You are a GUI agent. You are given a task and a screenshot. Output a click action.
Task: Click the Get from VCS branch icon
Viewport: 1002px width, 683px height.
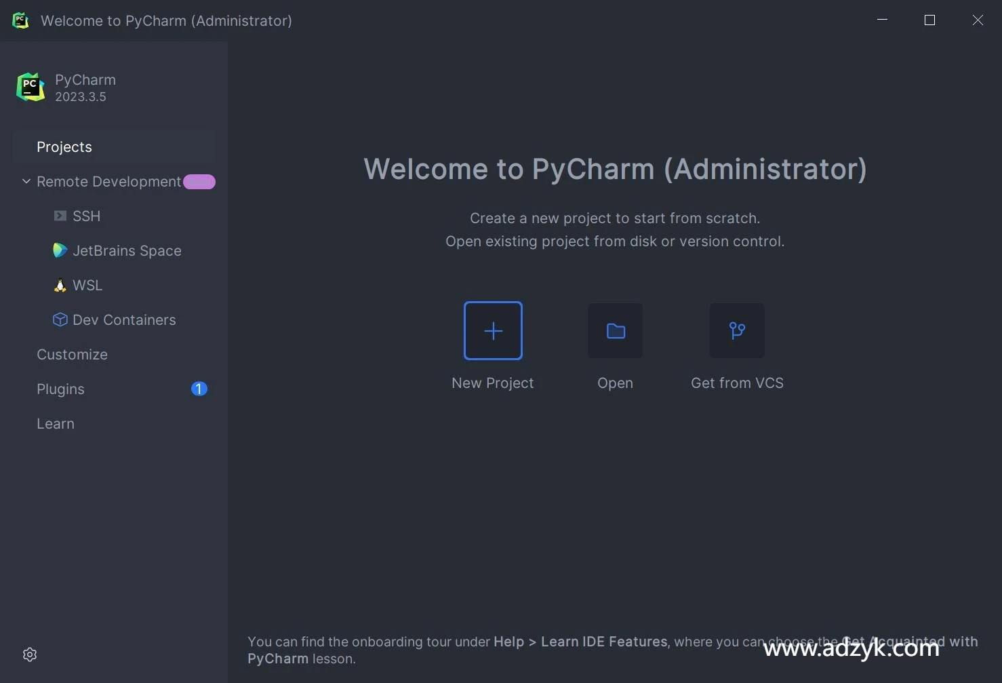pyautogui.click(x=737, y=330)
